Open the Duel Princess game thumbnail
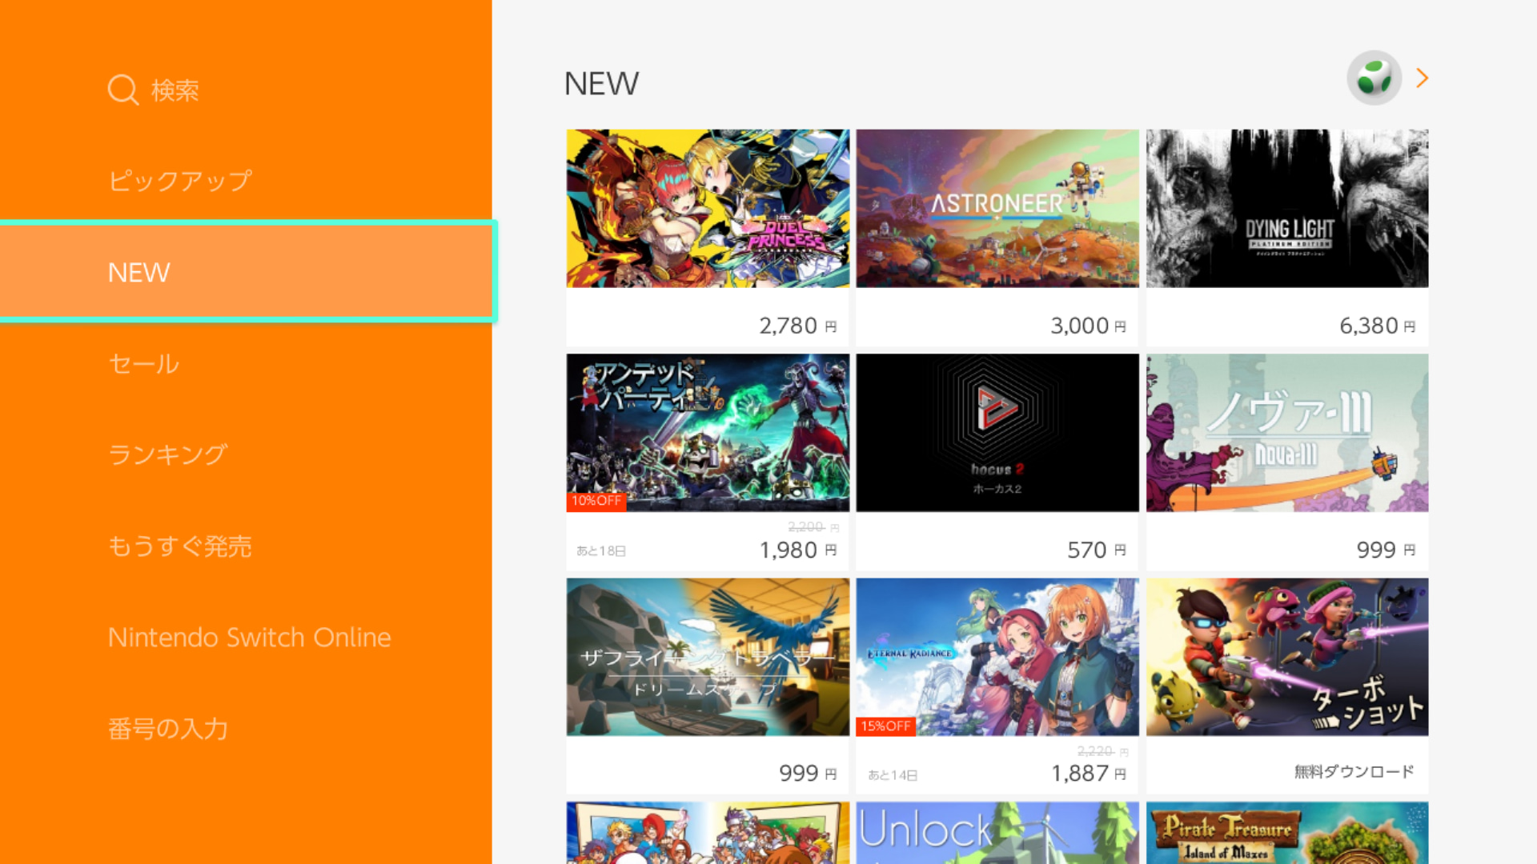Viewport: 1537px width, 864px height. click(708, 208)
